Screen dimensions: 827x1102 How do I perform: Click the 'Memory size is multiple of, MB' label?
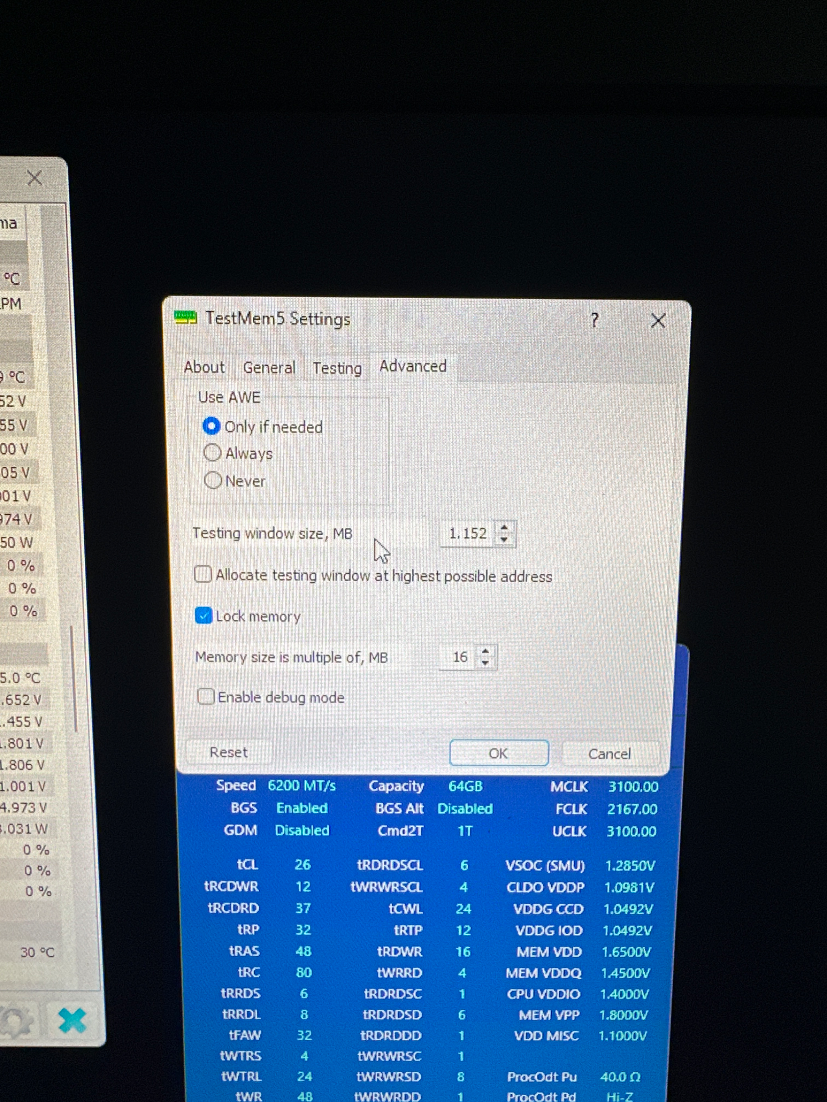[291, 657]
